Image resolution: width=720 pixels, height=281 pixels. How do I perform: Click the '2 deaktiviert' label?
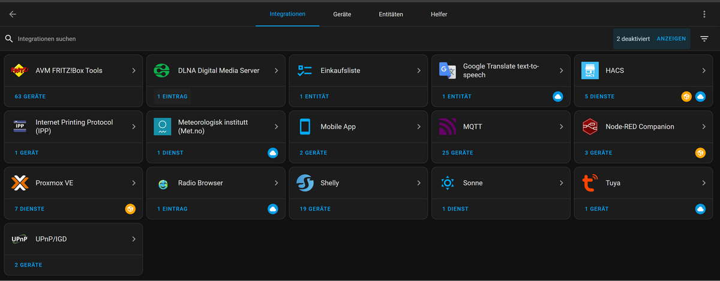(x=634, y=38)
